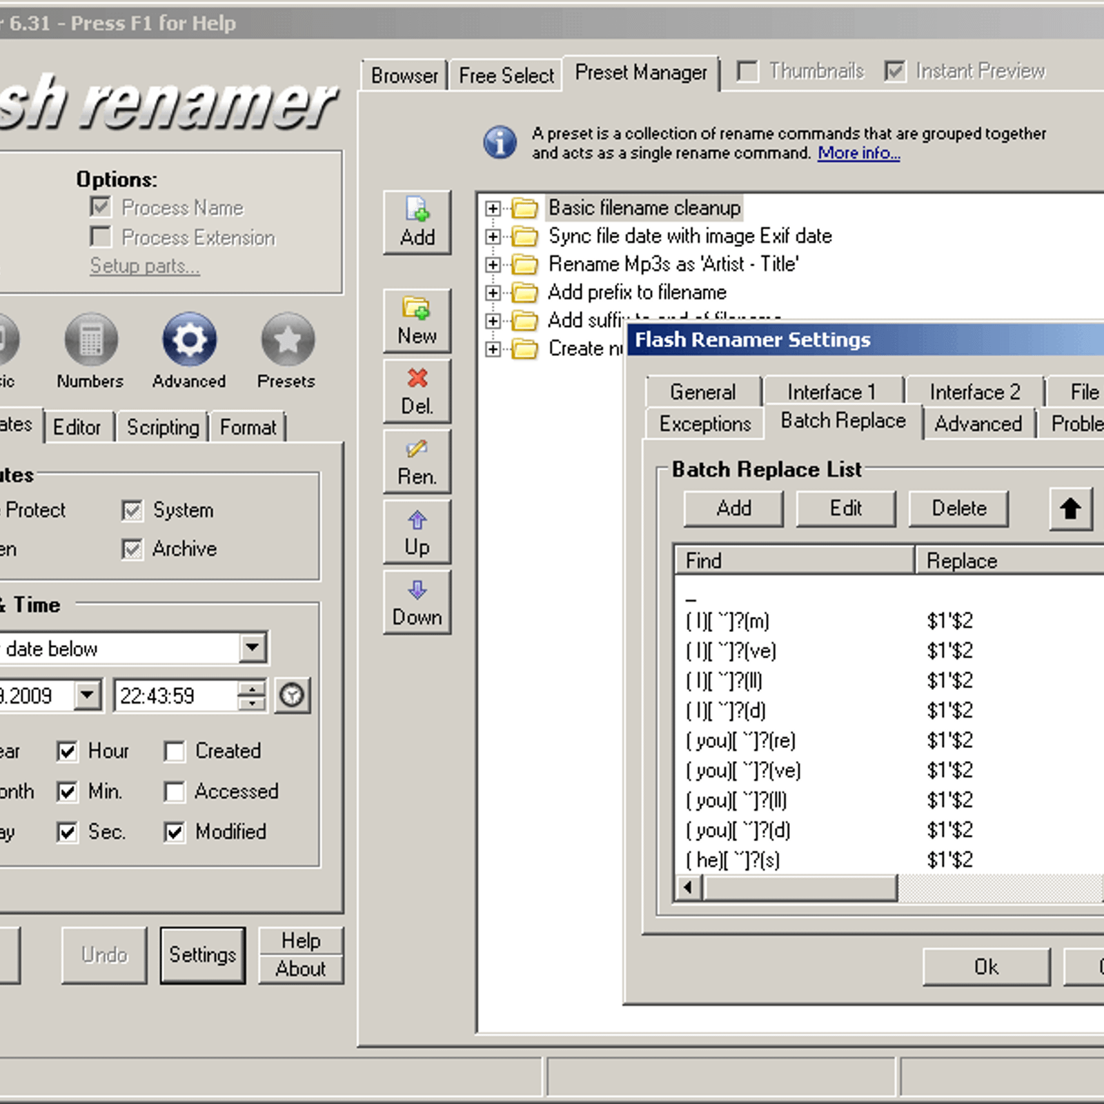Uncheck the Hour checkbox
Screen dimensions: 1104x1104
click(x=67, y=751)
